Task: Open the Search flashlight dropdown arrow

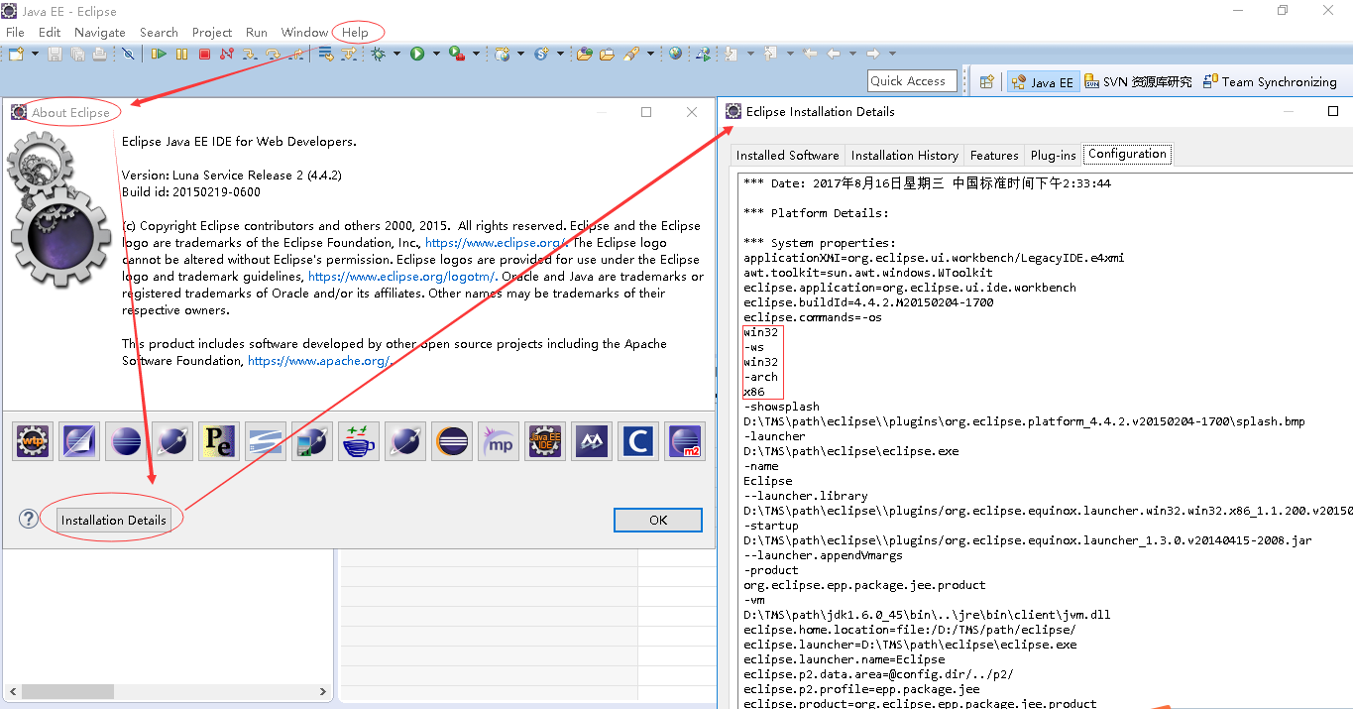Action: pyautogui.click(x=650, y=54)
